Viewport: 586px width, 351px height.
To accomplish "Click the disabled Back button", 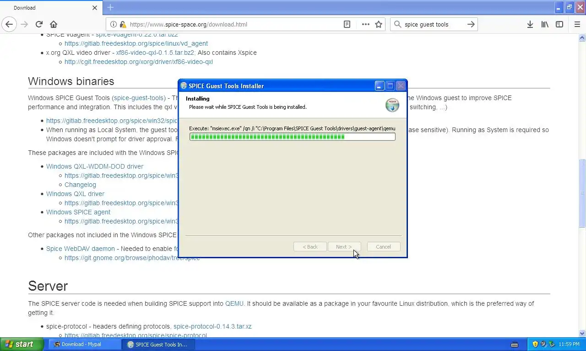I will pos(310,247).
